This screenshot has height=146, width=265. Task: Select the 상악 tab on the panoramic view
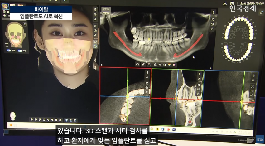click(106, 9)
